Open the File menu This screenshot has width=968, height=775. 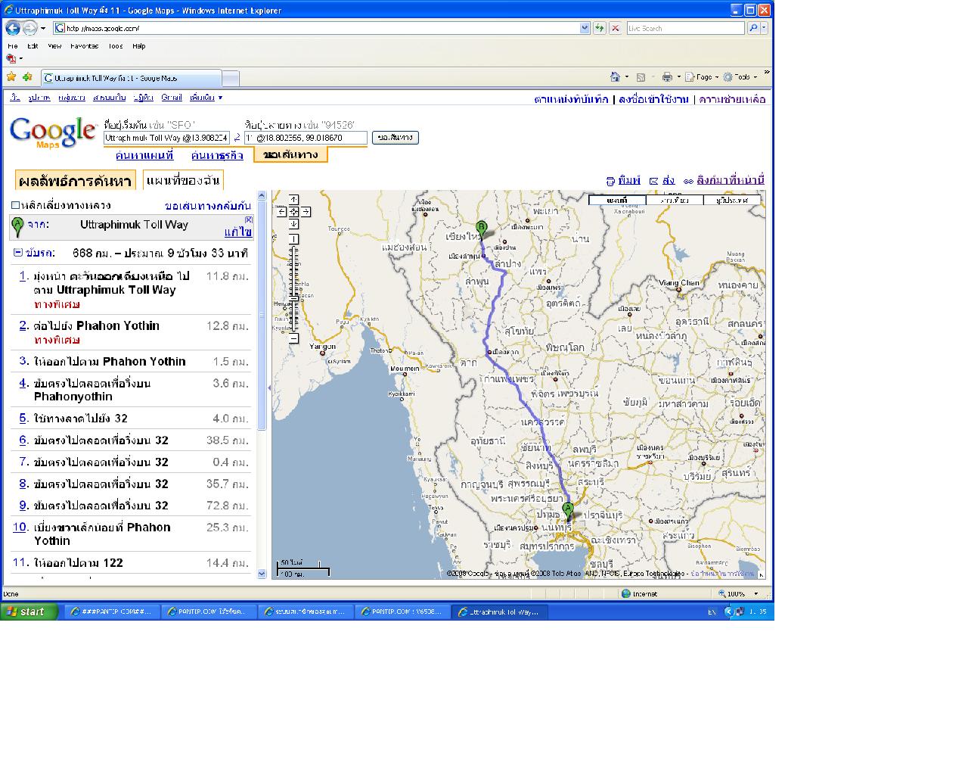[13, 46]
